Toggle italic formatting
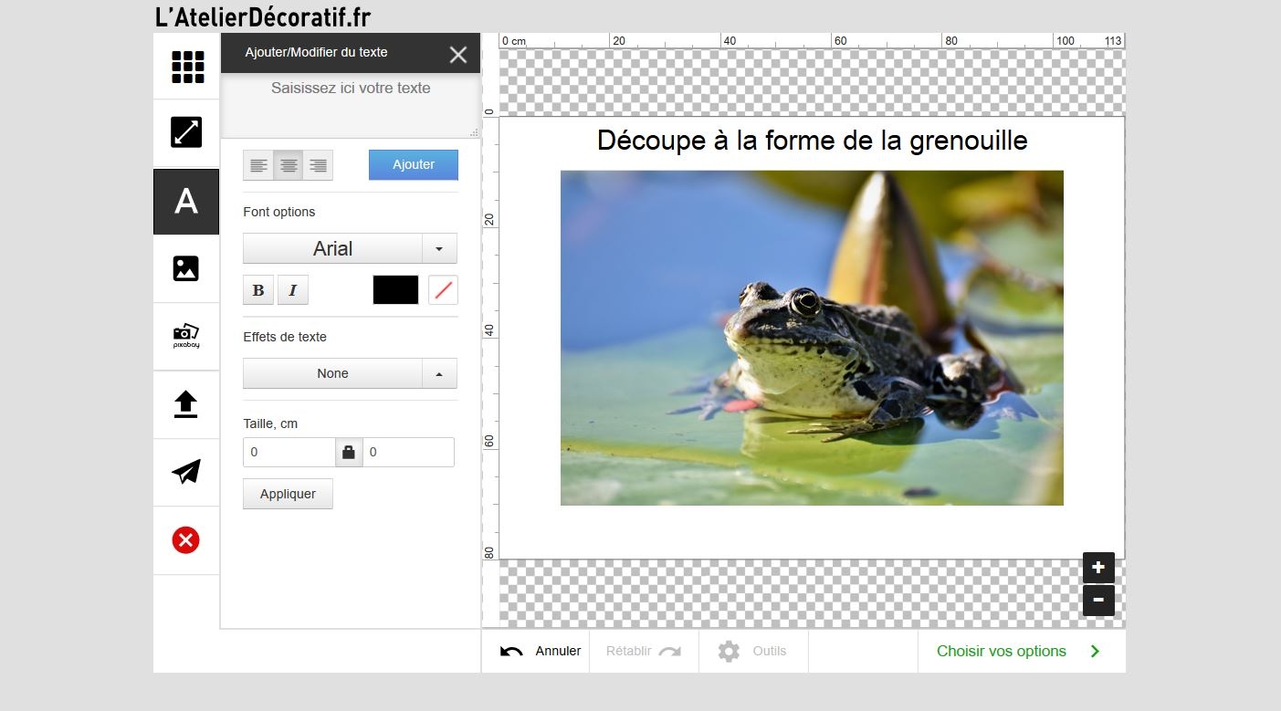This screenshot has height=711, width=1281. (293, 290)
